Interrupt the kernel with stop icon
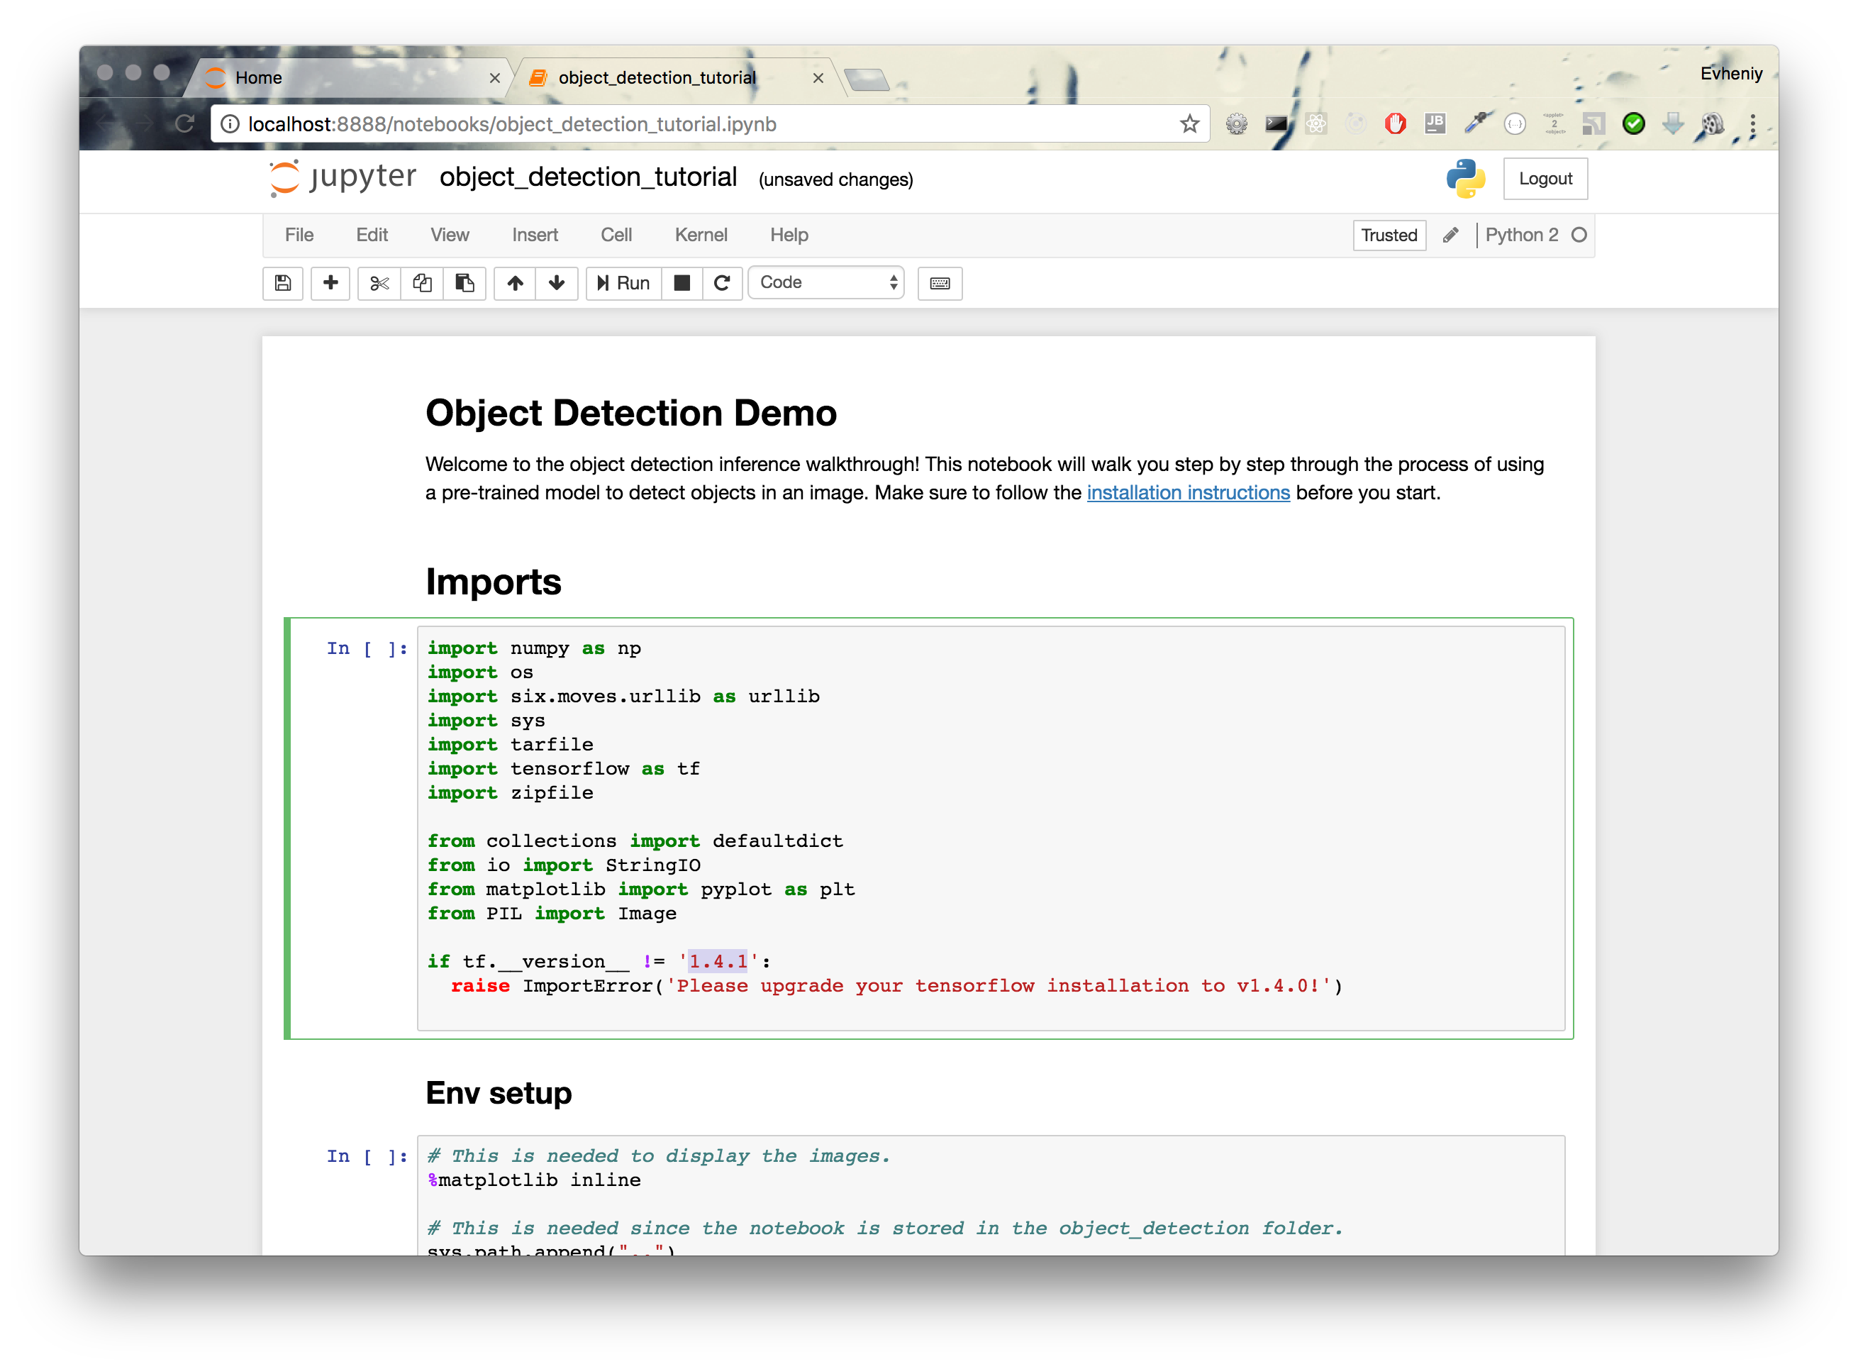This screenshot has height=1369, width=1858. coord(682,284)
